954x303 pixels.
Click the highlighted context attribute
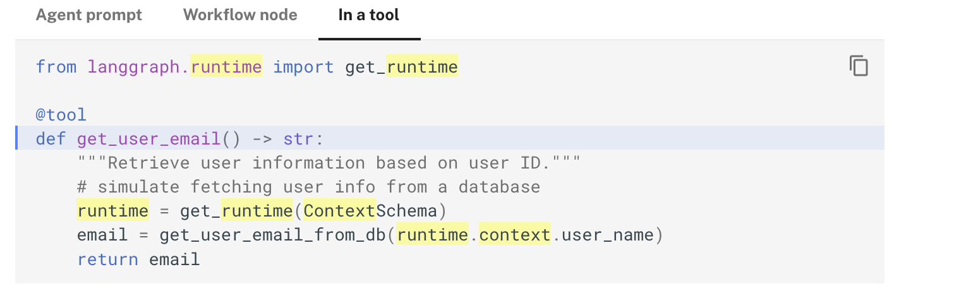[x=515, y=235]
